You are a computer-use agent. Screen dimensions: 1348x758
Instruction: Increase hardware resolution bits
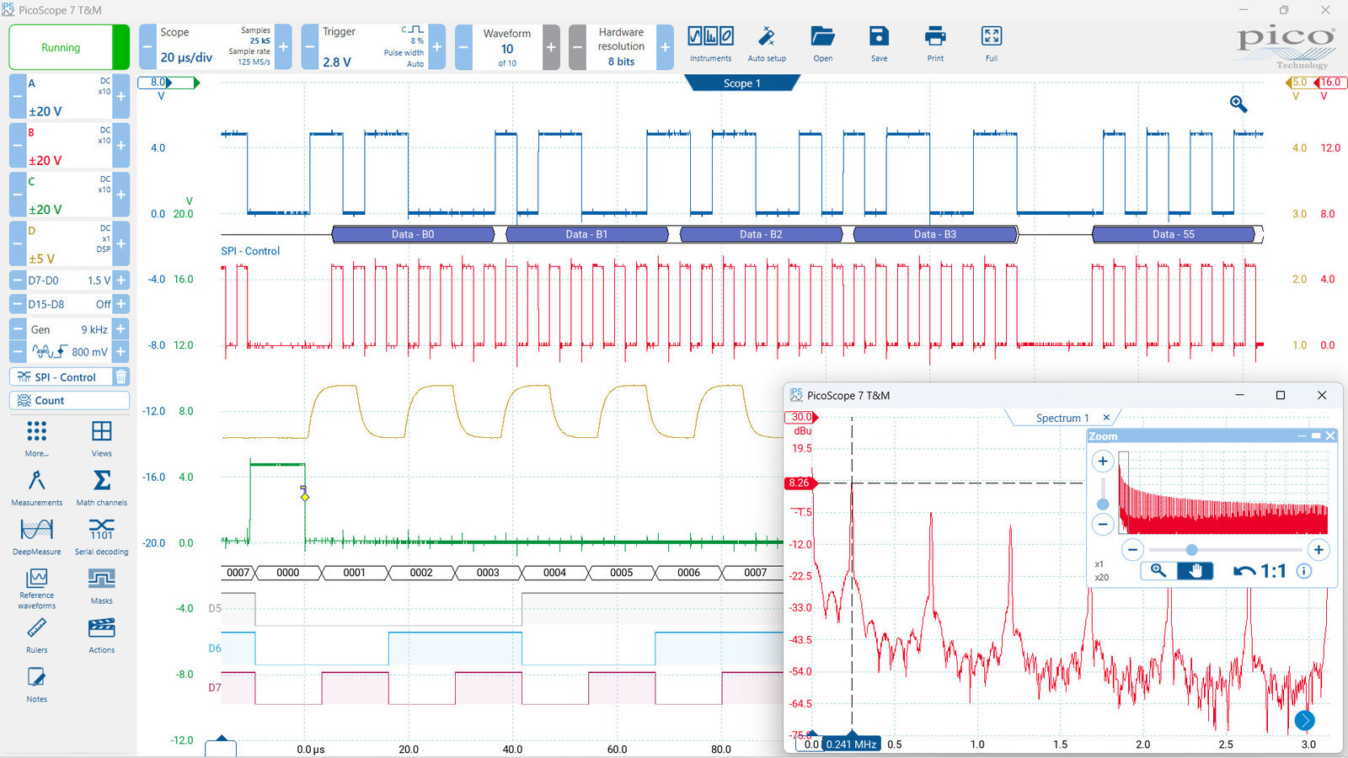665,47
